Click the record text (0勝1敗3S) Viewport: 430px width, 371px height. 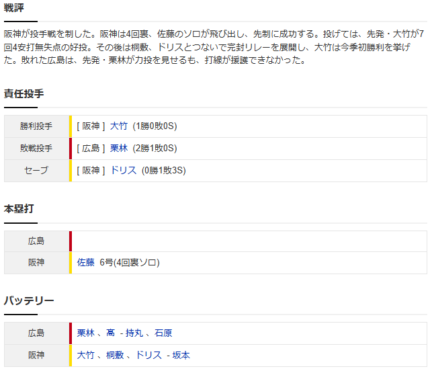pyautogui.click(x=164, y=171)
